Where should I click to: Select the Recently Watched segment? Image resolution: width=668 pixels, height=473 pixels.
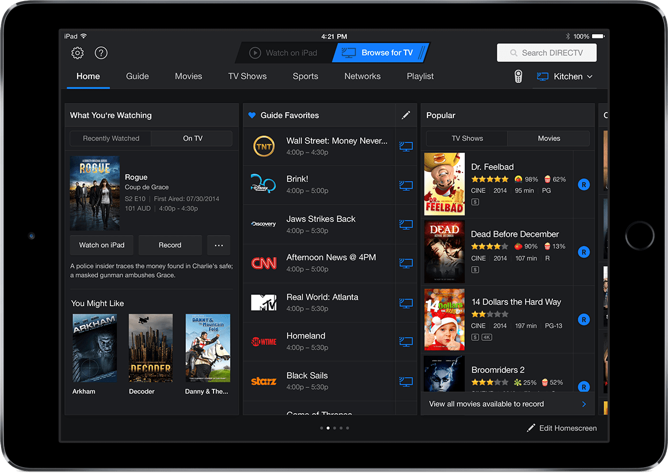click(x=111, y=139)
